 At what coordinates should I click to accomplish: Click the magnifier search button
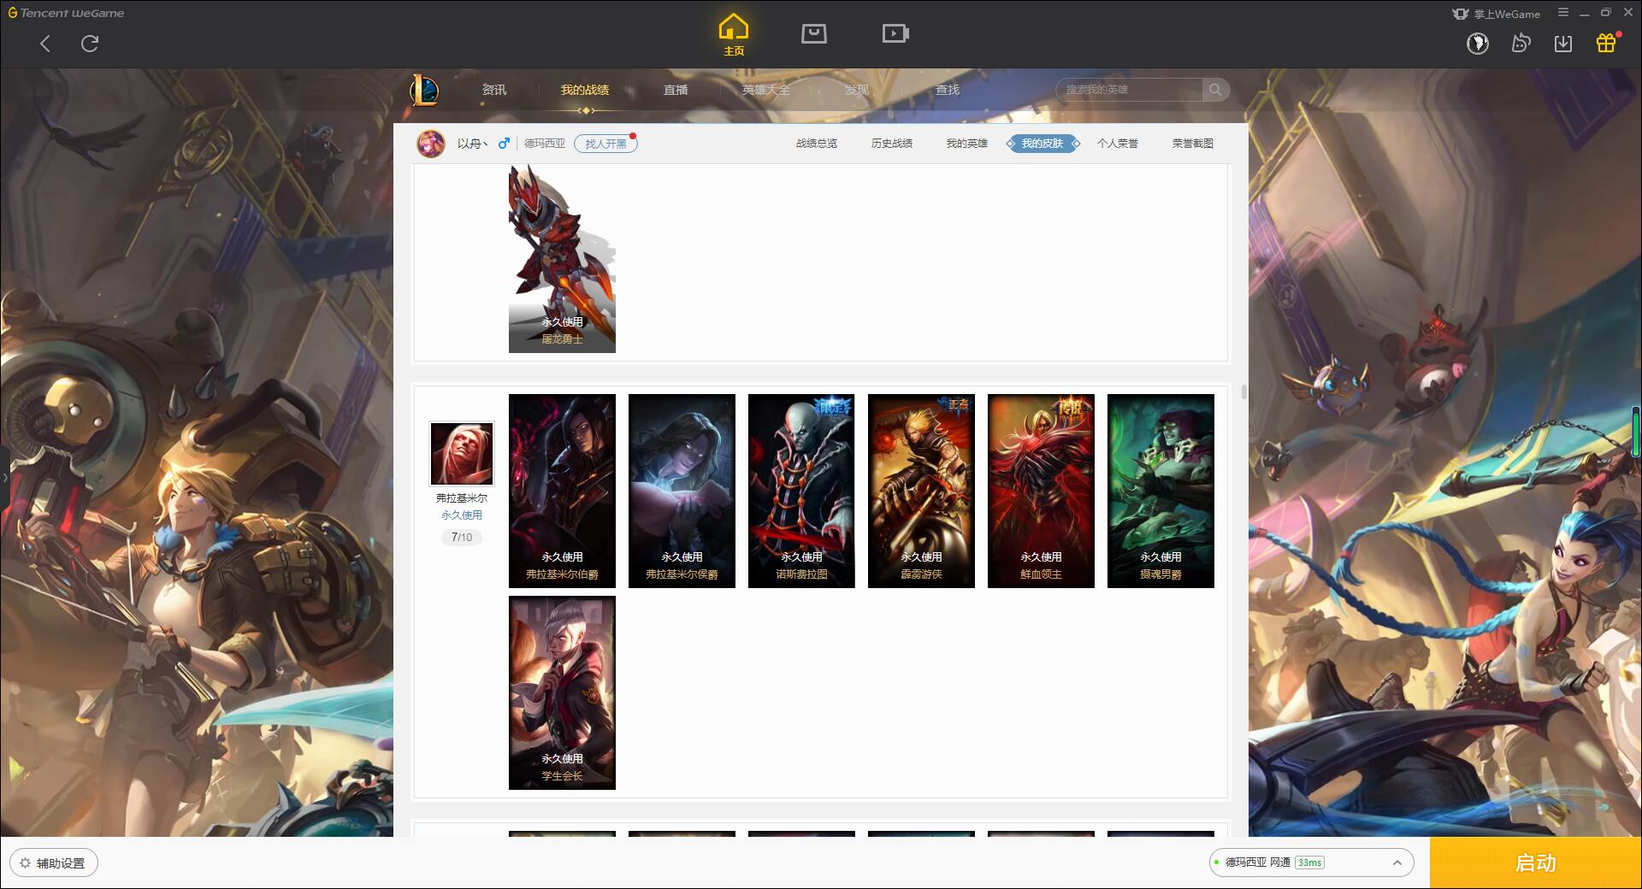[1215, 90]
